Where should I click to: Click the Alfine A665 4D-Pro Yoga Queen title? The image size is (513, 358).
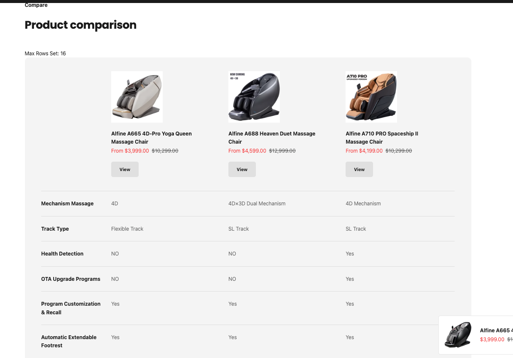tap(151, 138)
